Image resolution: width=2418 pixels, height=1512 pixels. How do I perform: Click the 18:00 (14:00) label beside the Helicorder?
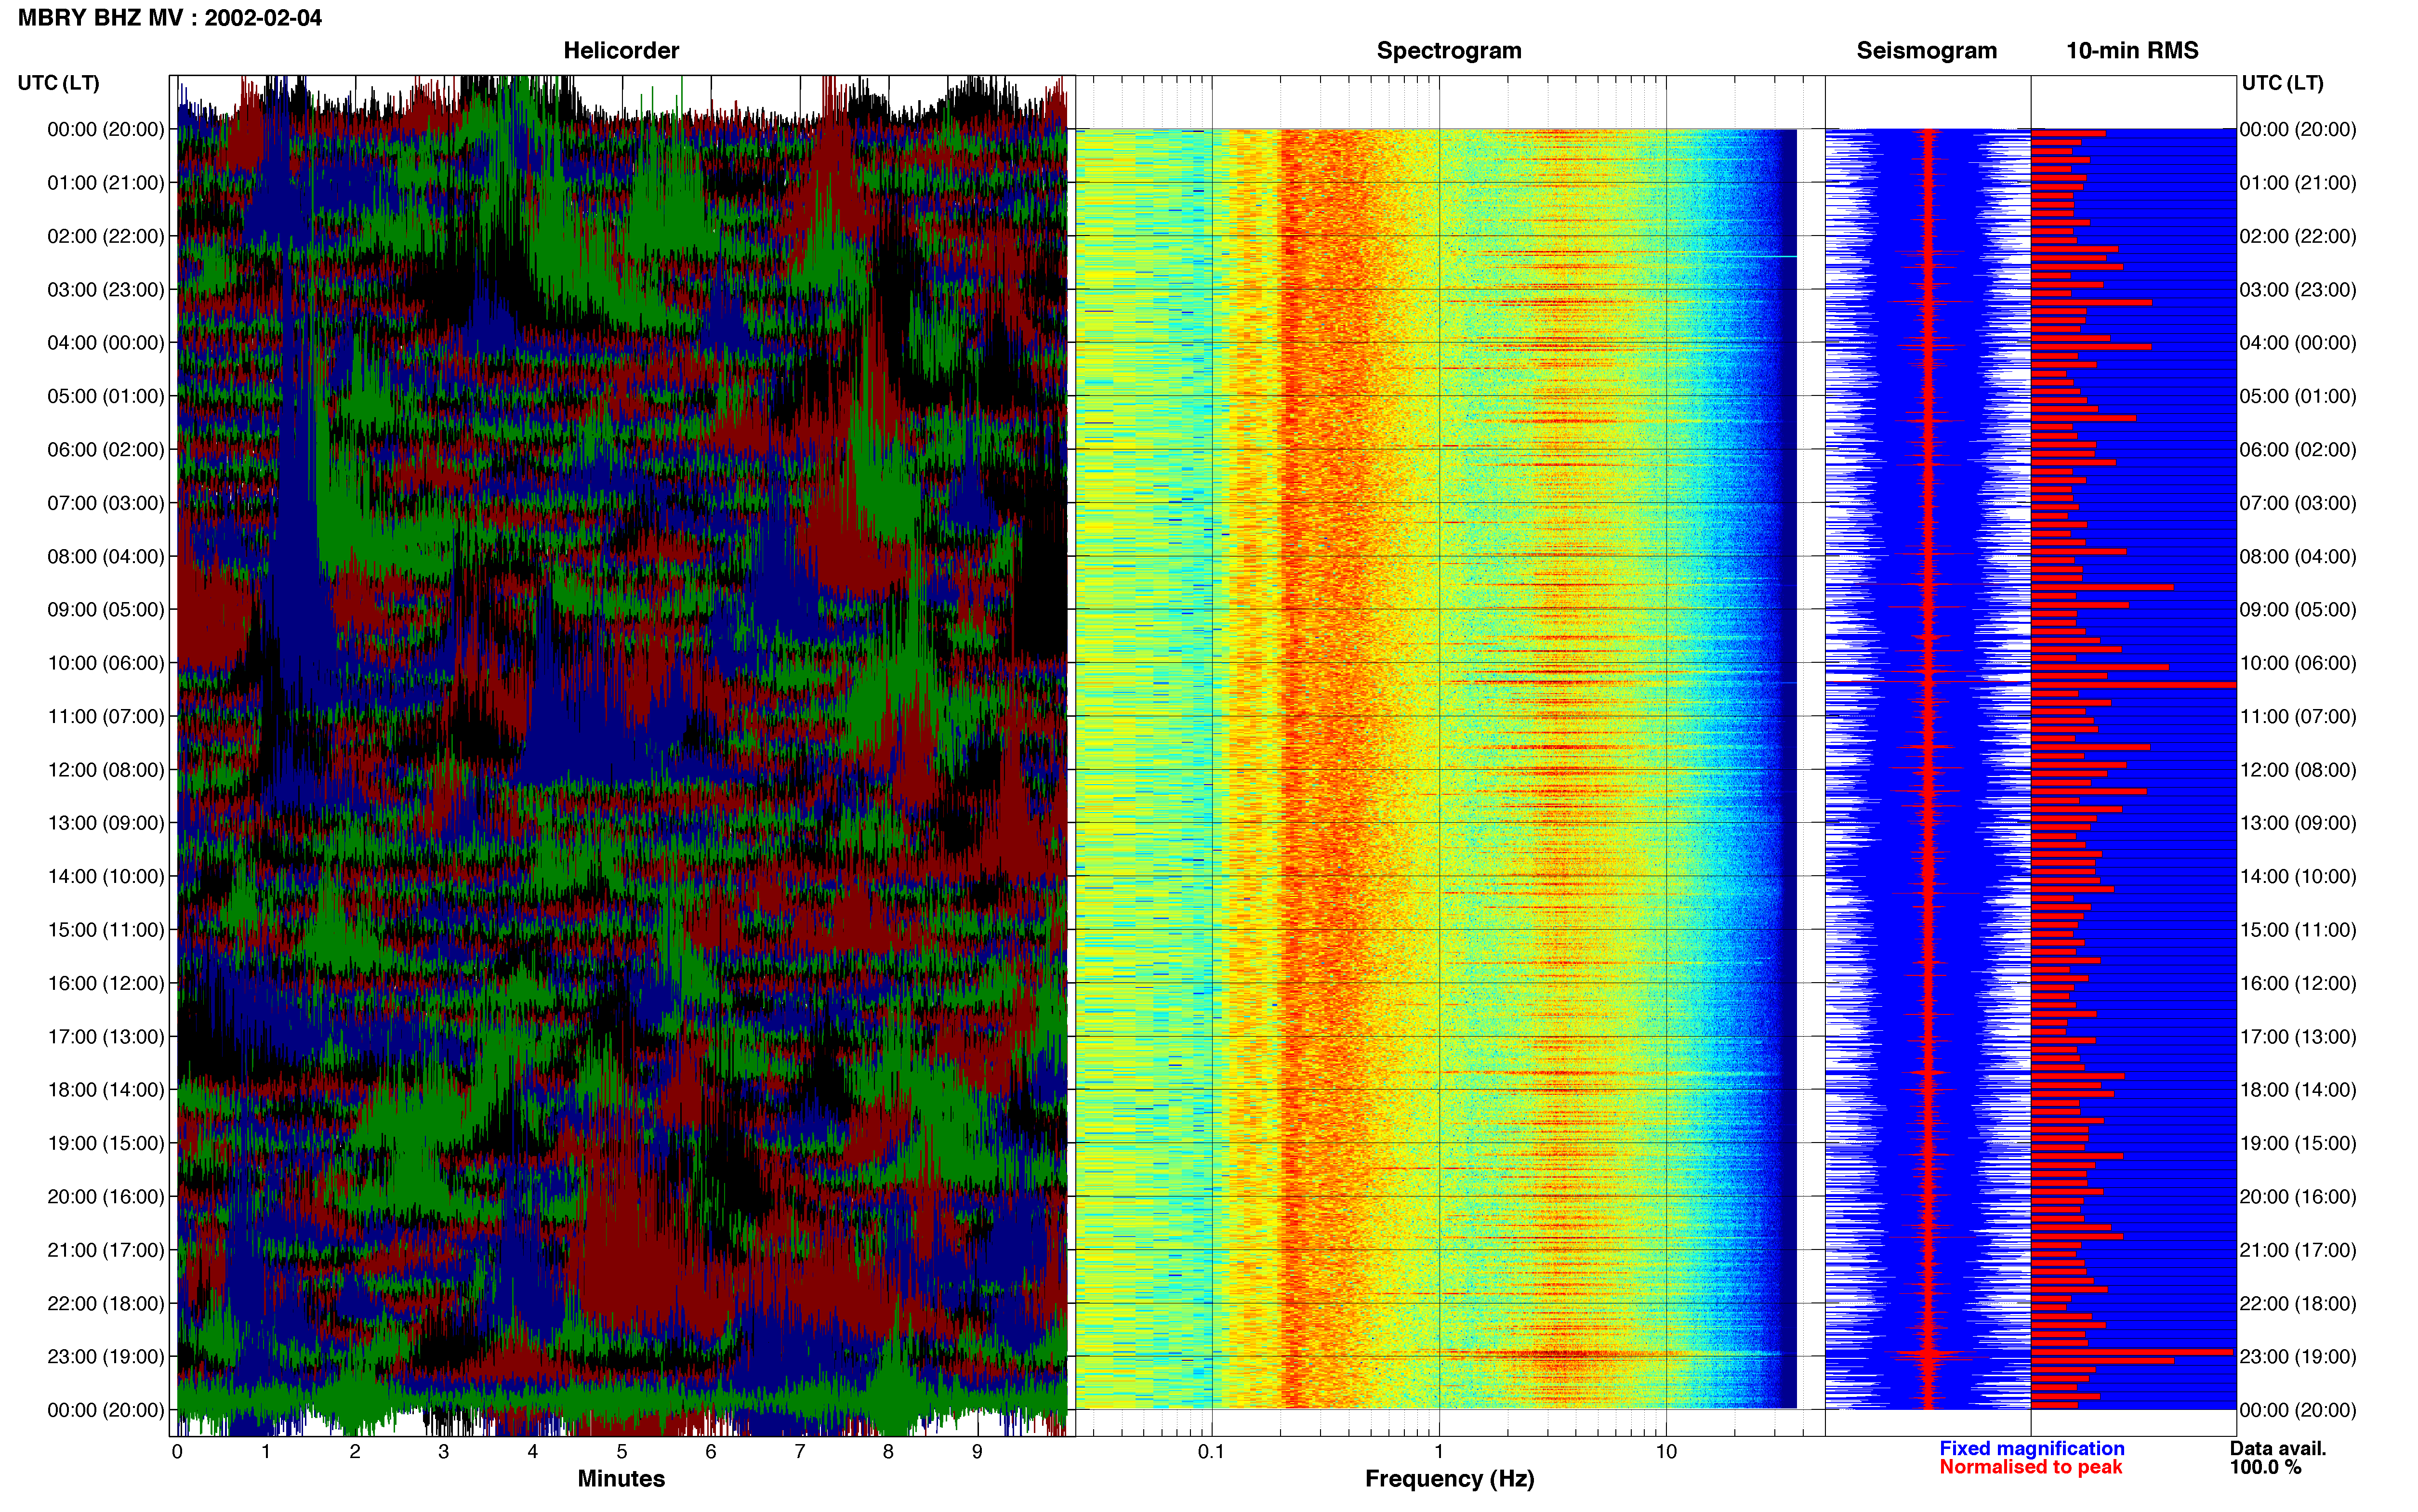106,1090
